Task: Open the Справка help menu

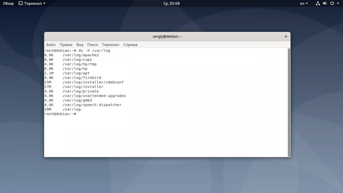Action: [130, 45]
